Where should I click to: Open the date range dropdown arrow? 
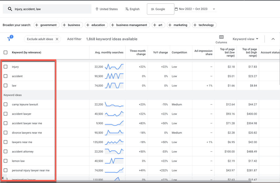214,9
